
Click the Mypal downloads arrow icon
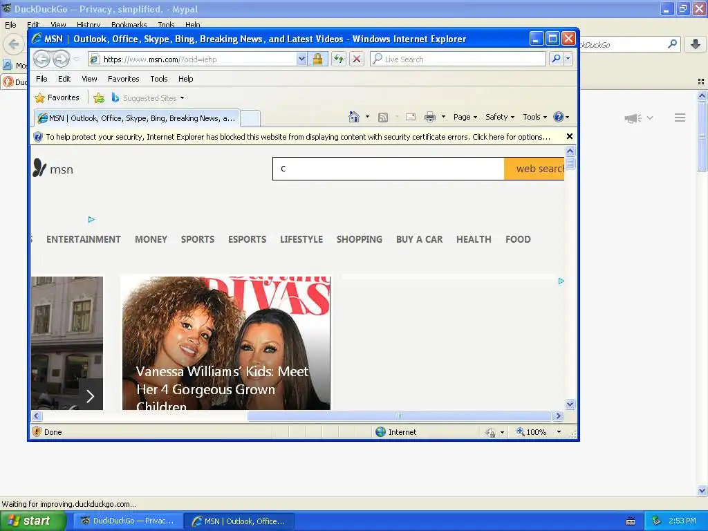point(696,44)
